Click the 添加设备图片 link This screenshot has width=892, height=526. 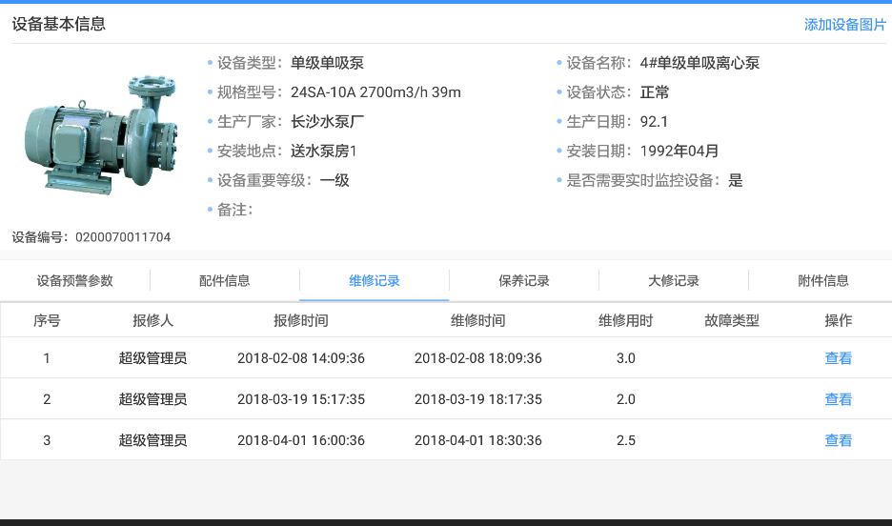844,25
